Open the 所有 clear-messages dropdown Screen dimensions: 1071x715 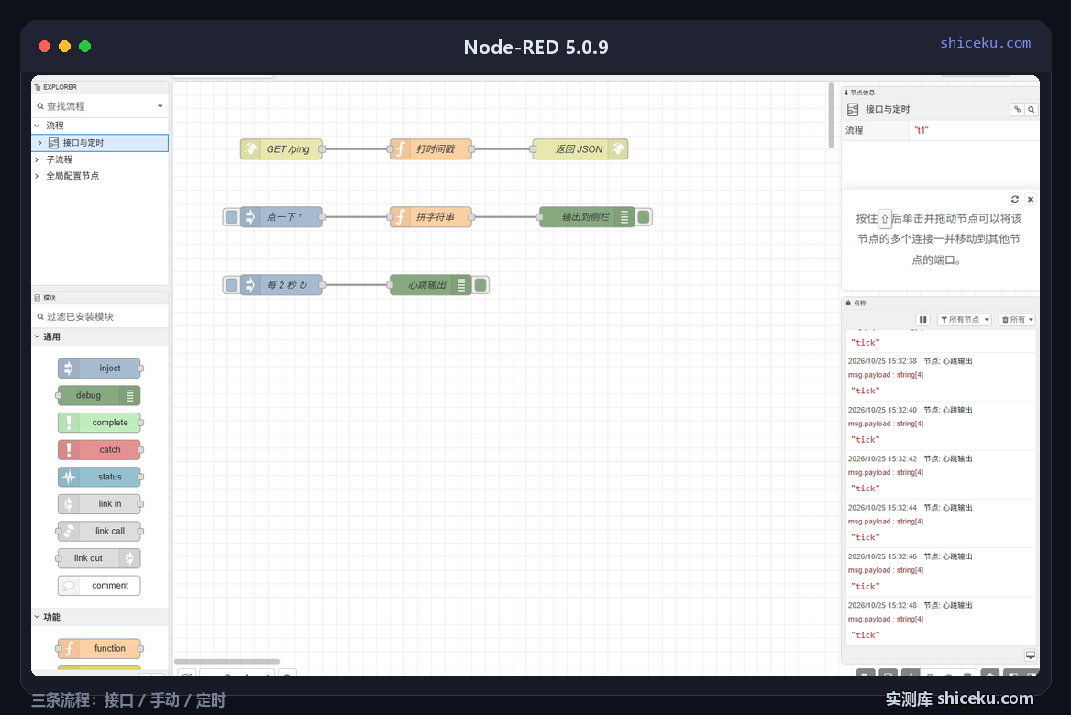[1017, 320]
